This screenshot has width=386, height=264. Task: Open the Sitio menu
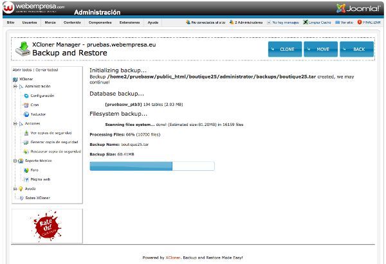click(x=10, y=22)
